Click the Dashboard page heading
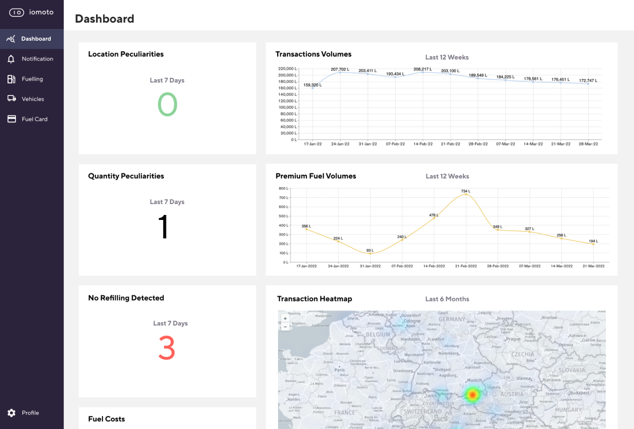 (105, 19)
